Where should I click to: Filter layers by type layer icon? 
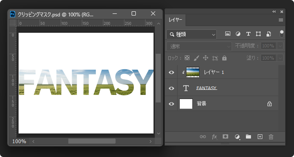248,34
